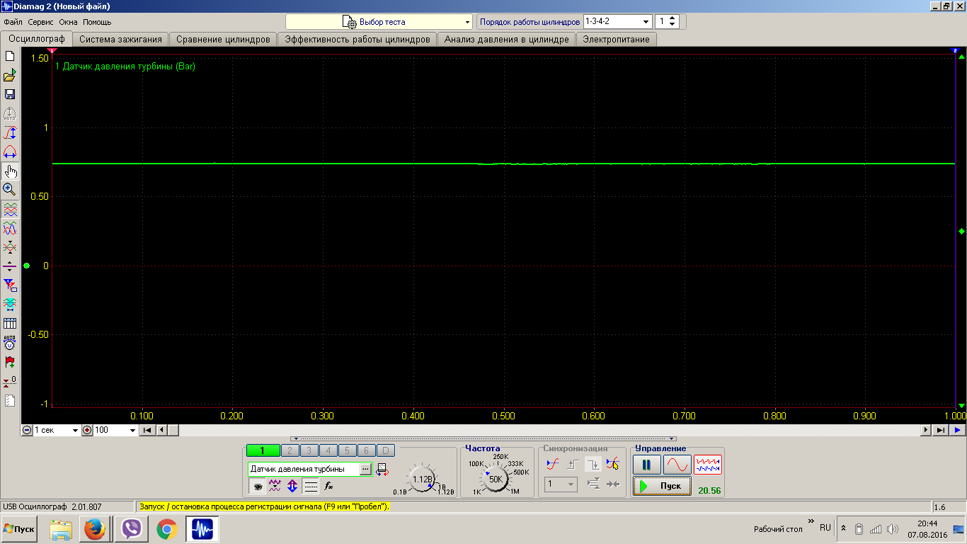Open the Сервис menu
Image resolution: width=967 pixels, height=544 pixels.
[x=41, y=22]
